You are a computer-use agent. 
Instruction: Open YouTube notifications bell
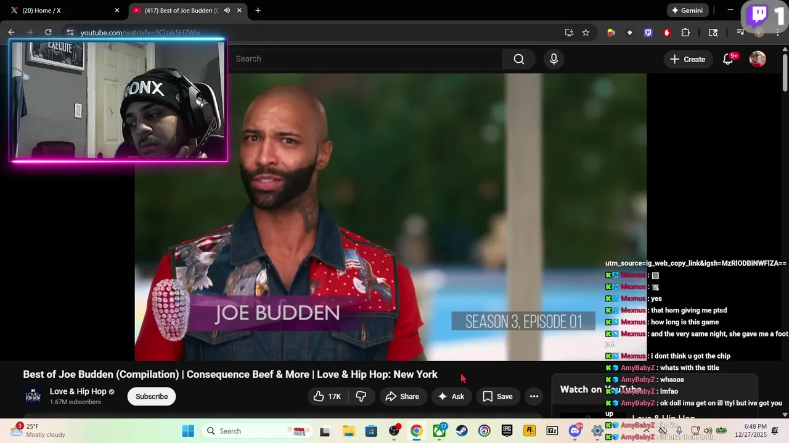point(728,59)
